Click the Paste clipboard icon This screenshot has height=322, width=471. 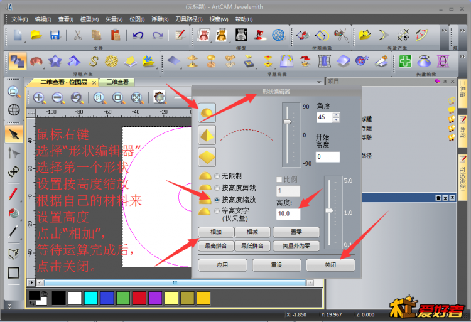click(115, 35)
